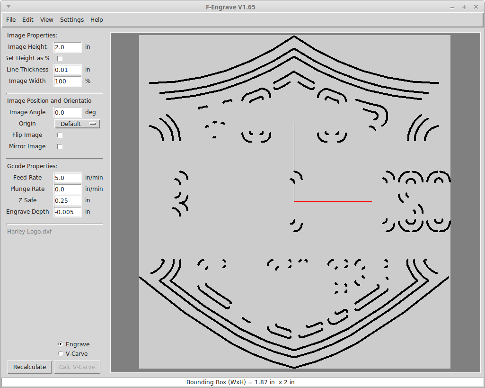
Task: Open the Settings menu
Action: tap(72, 19)
